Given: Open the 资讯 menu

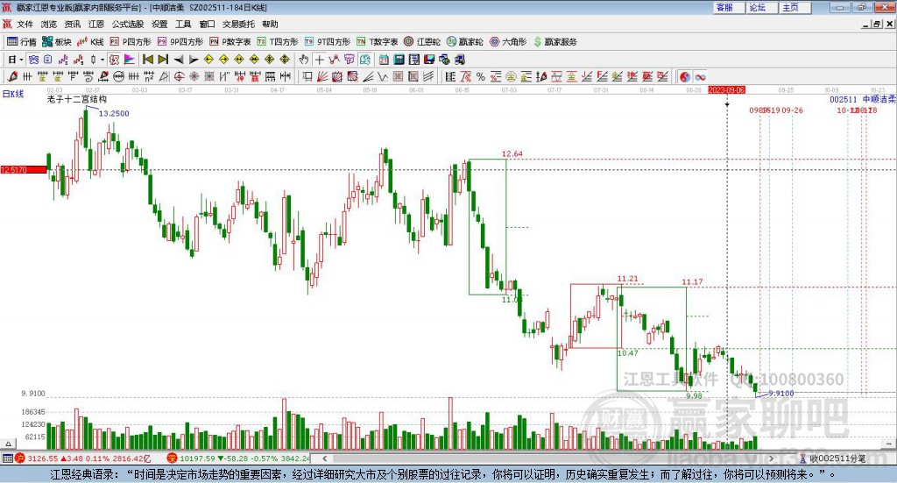Looking at the screenshot, I should (x=72, y=24).
